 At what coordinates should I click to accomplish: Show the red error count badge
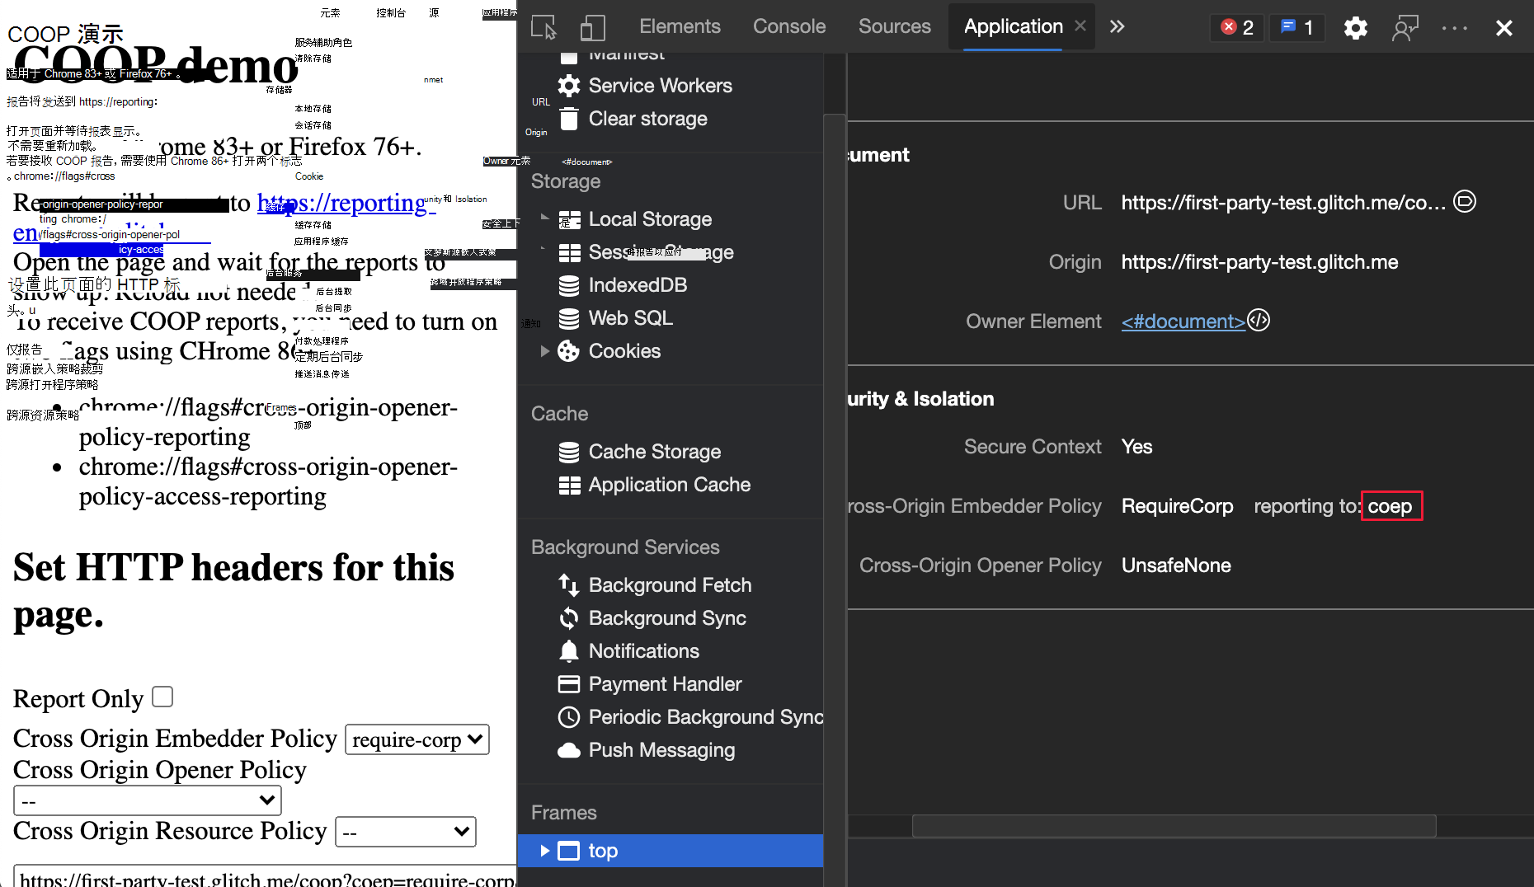1237,27
